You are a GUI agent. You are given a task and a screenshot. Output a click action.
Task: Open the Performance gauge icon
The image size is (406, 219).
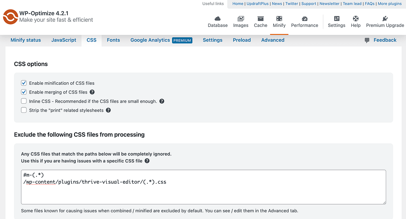[x=304, y=19]
